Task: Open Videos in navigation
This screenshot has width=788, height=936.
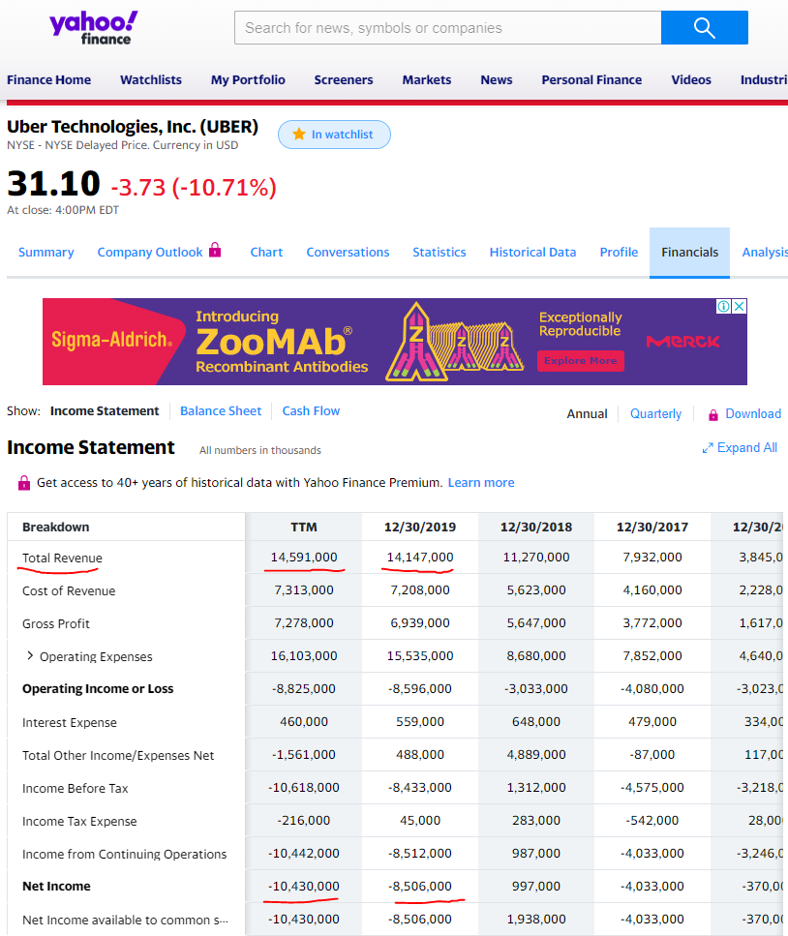Action: coord(691,80)
